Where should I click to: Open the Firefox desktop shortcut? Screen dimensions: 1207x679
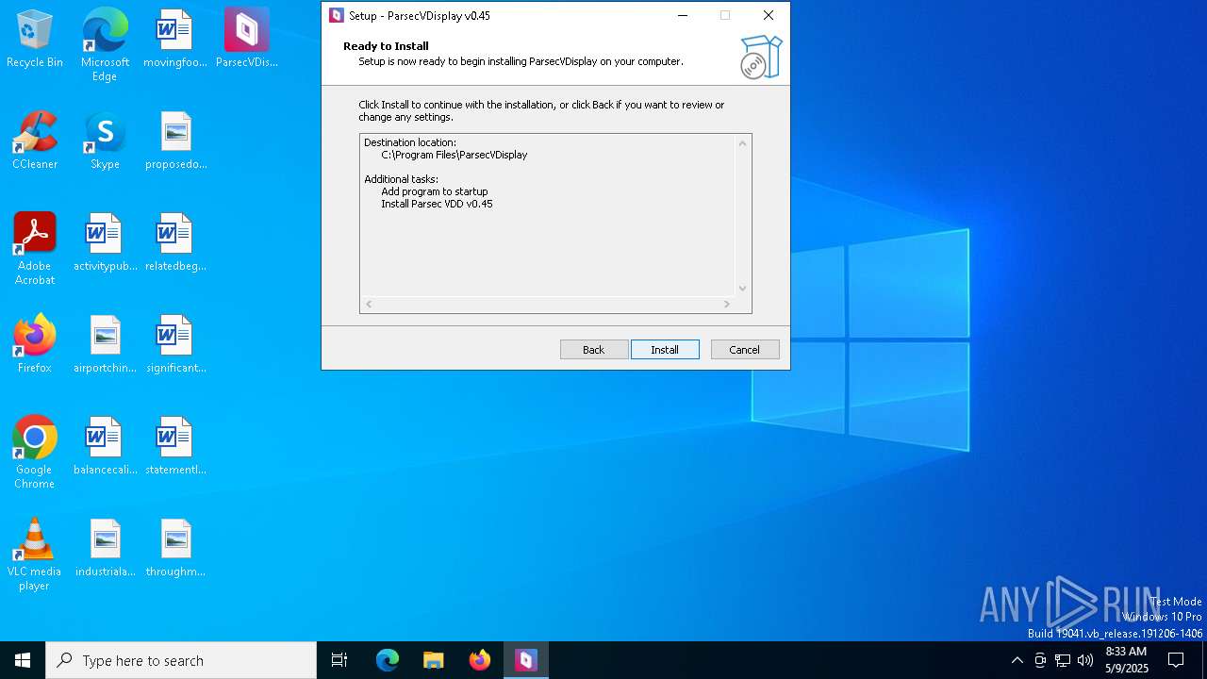pos(35,345)
